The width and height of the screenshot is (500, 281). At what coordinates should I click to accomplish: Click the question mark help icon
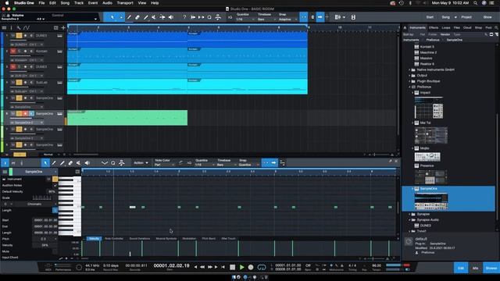[184, 17]
